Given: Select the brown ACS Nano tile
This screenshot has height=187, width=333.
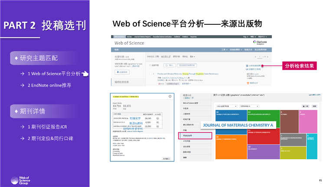Looking at the screenshot, I should click(x=289, y=121).
